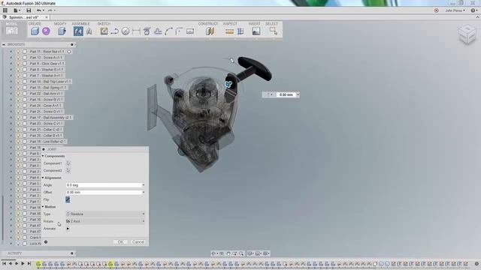The width and height of the screenshot is (481, 270).
Task: Collapse the Motion section in Joint dialog
Action: (x=43, y=207)
